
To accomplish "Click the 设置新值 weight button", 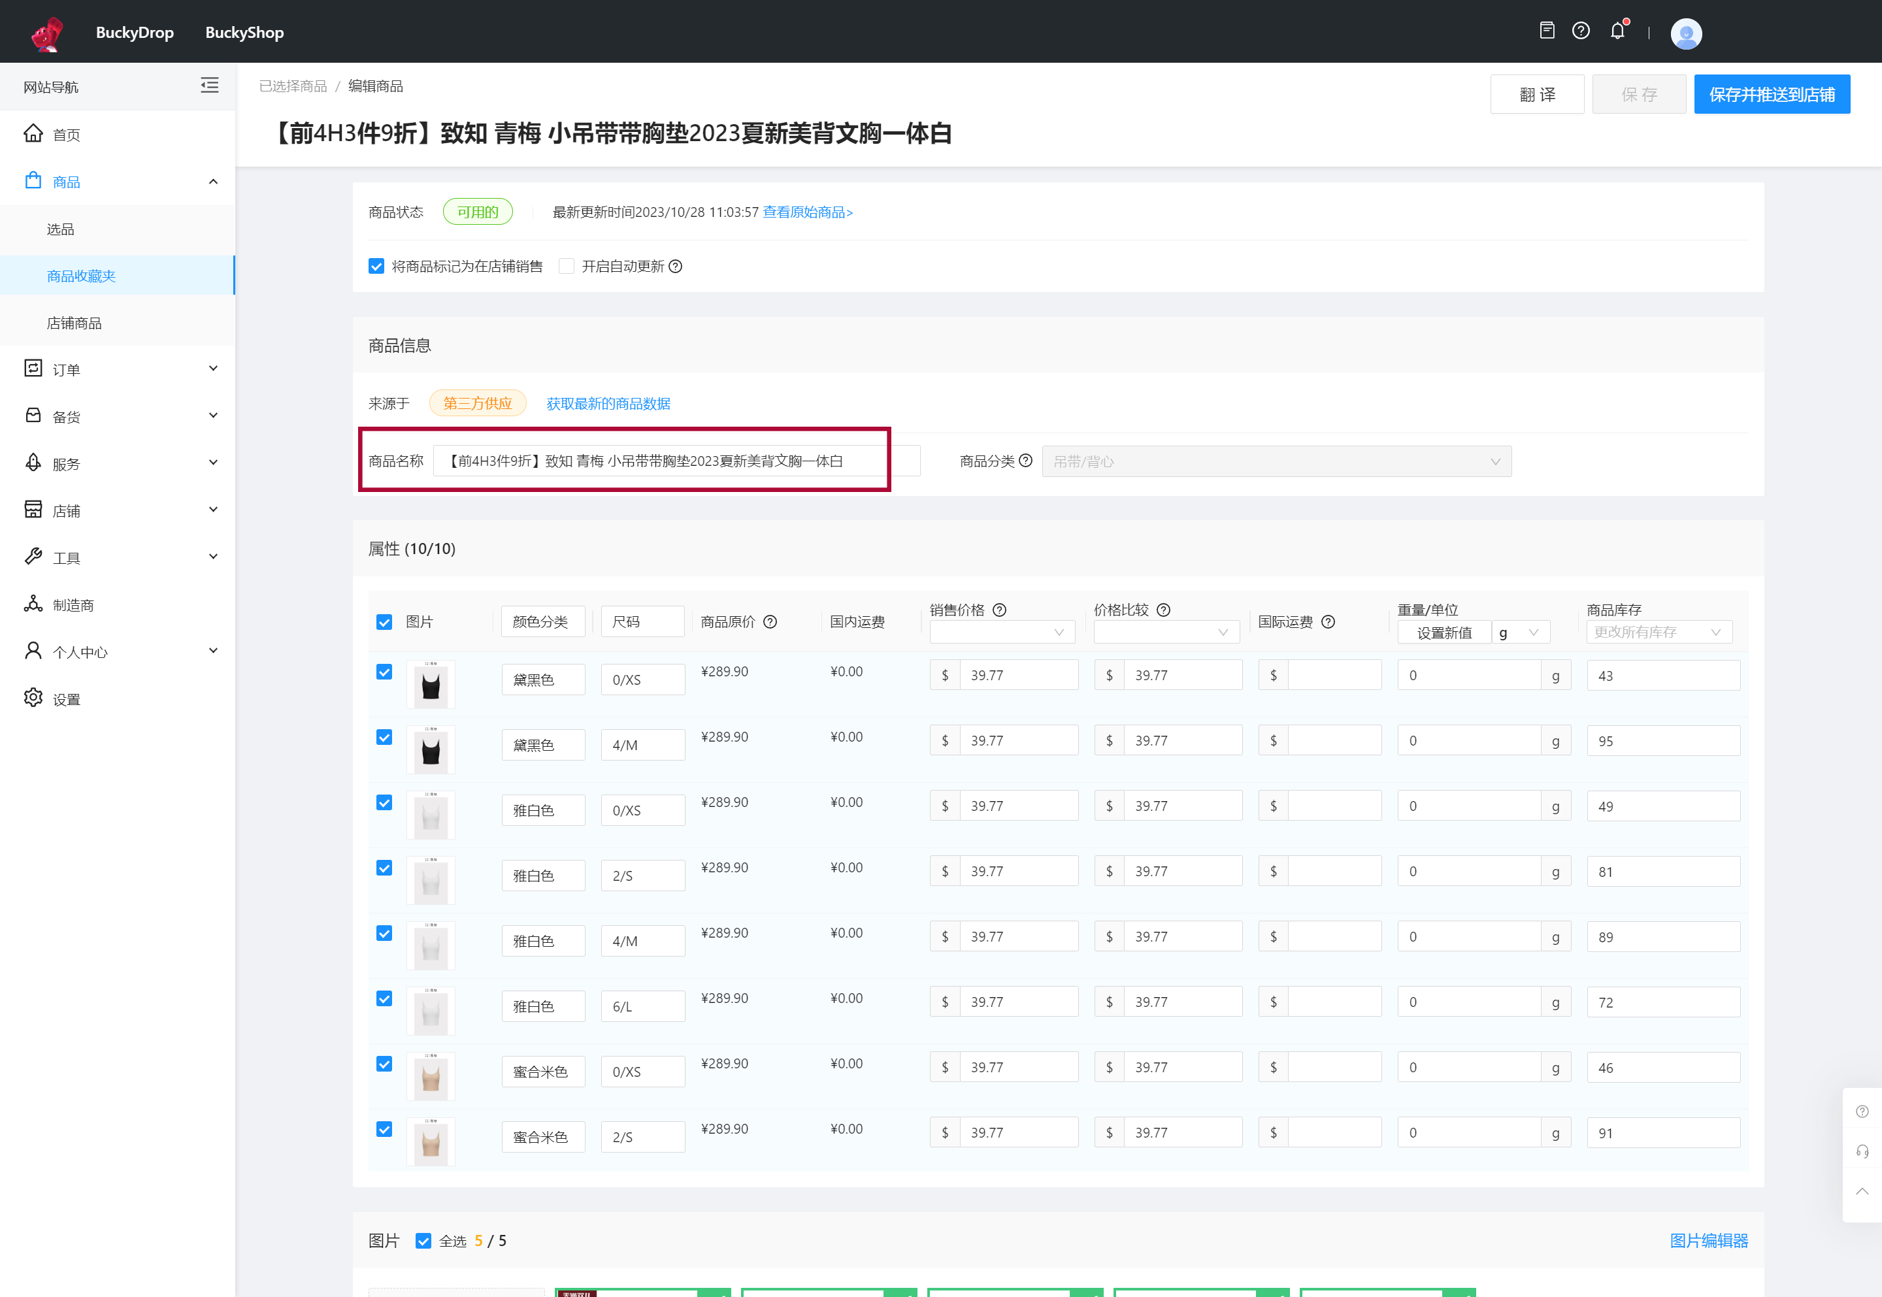I will pos(1444,631).
